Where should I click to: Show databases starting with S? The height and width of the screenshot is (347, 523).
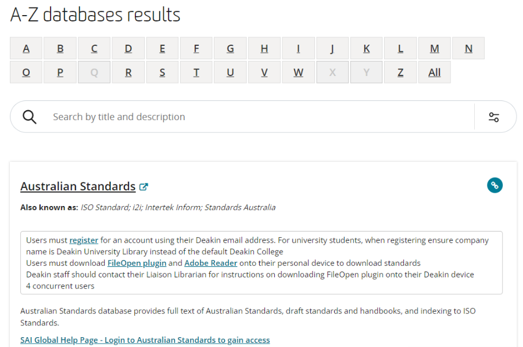pyautogui.click(x=162, y=73)
